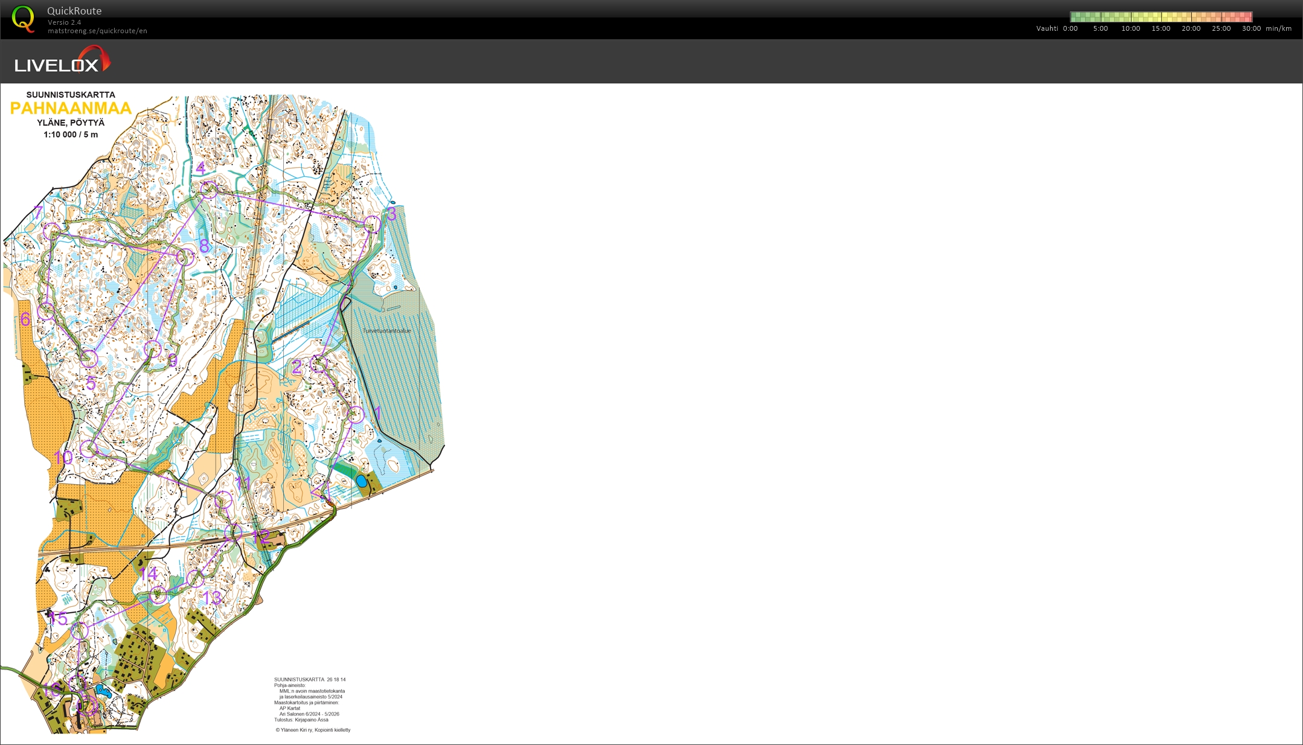This screenshot has height=745, width=1303.
Task: Click the control circle for control 2
Action: point(319,364)
